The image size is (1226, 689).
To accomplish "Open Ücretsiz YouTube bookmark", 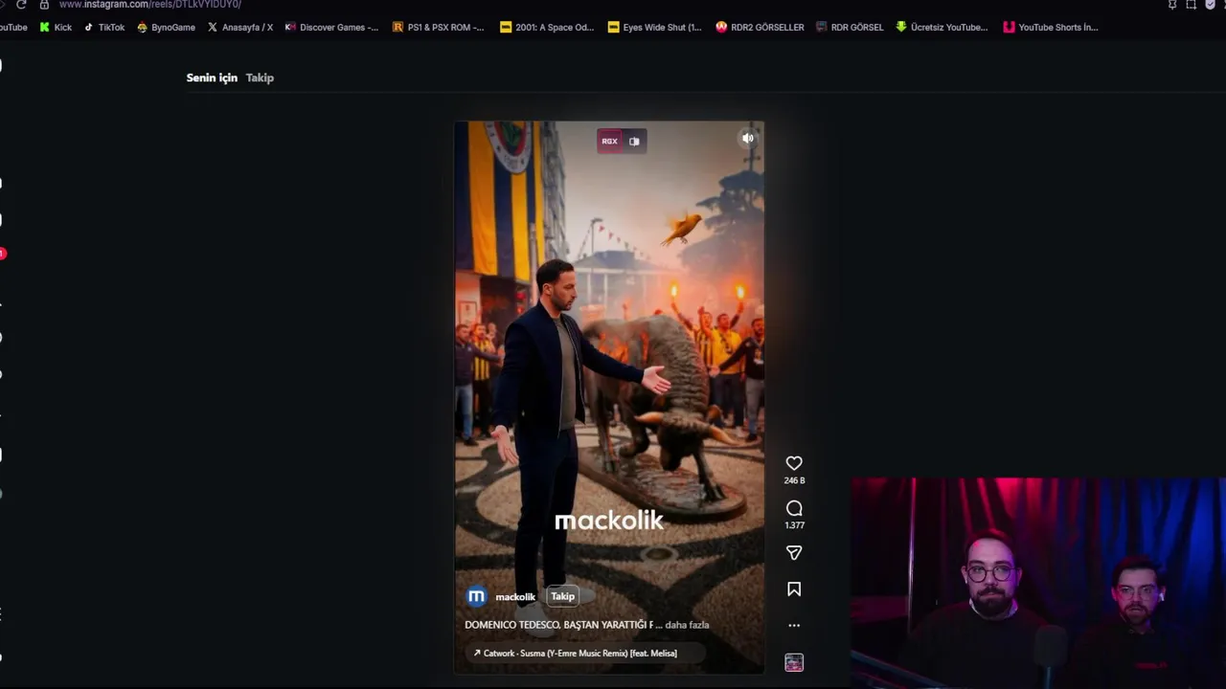I will point(942,27).
